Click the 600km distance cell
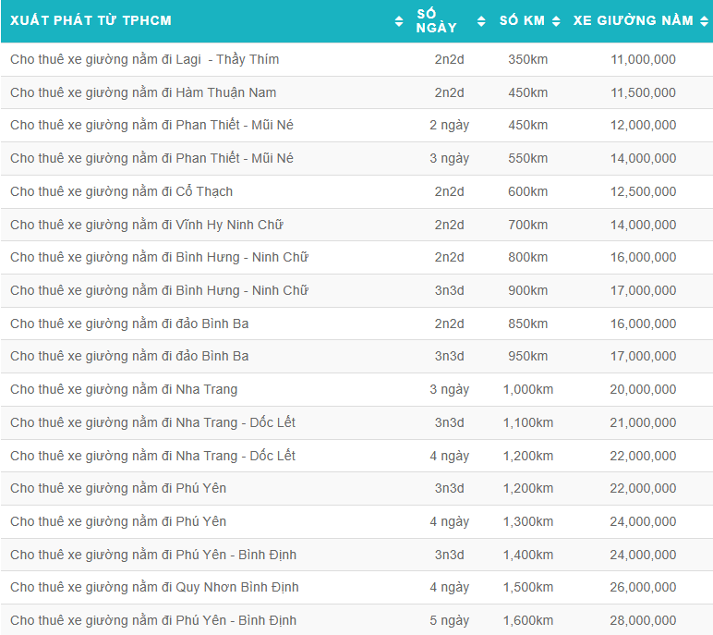The image size is (713, 635). (x=528, y=191)
